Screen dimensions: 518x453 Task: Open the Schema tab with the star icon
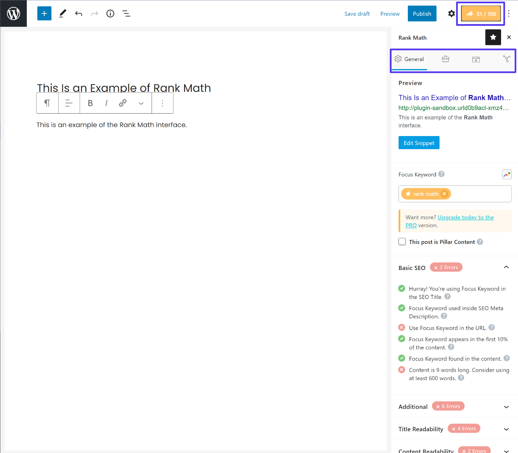point(476,59)
